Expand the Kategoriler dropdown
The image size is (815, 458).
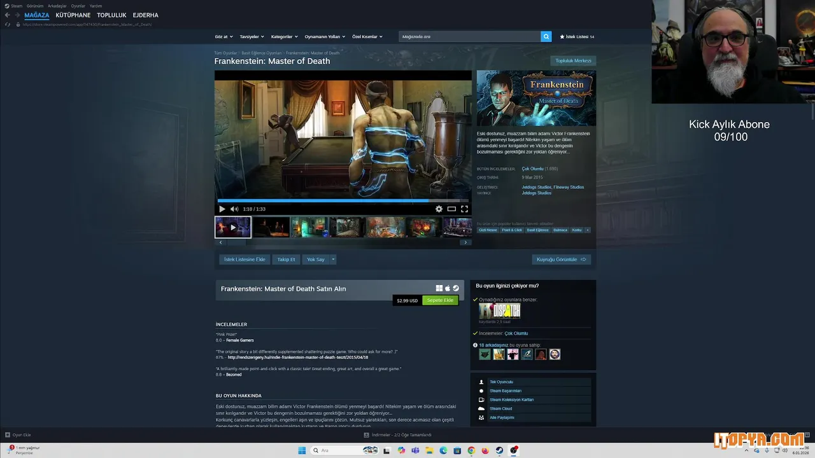tap(285, 37)
